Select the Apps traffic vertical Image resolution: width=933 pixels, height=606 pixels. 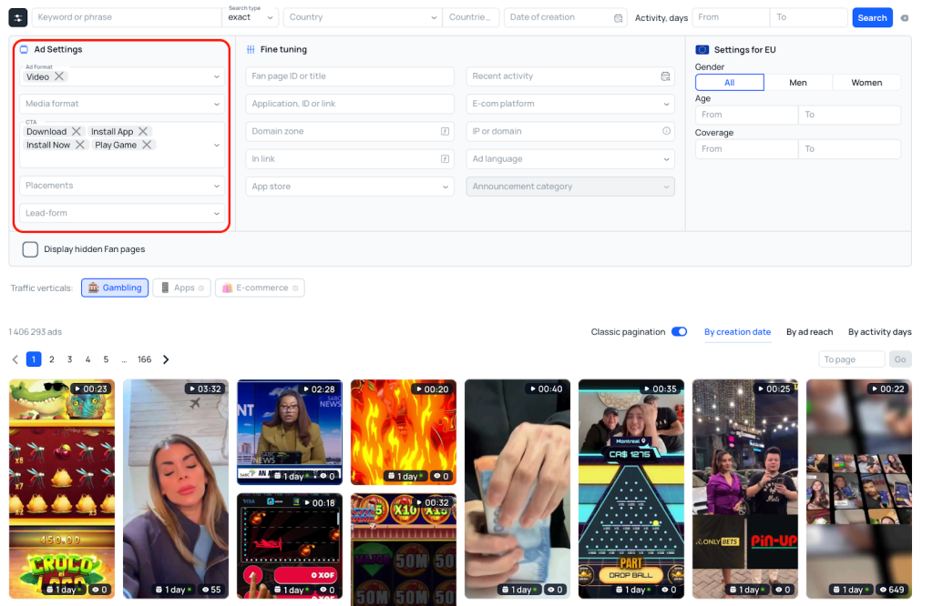tap(181, 288)
